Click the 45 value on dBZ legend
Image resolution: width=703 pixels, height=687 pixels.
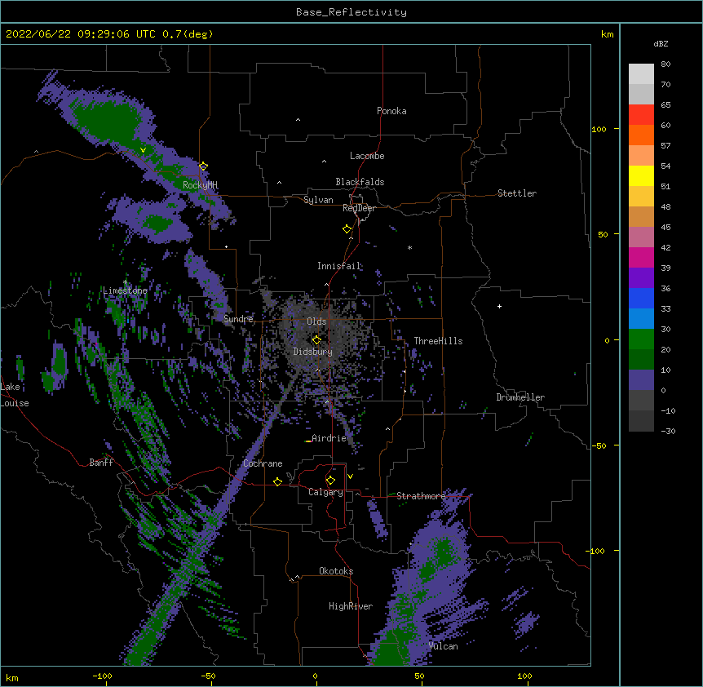click(x=665, y=228)
